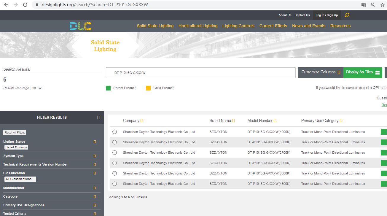The height and width of the screenshot is (216, 387).
Task: Expand the Classification filter
Action: 95,173
